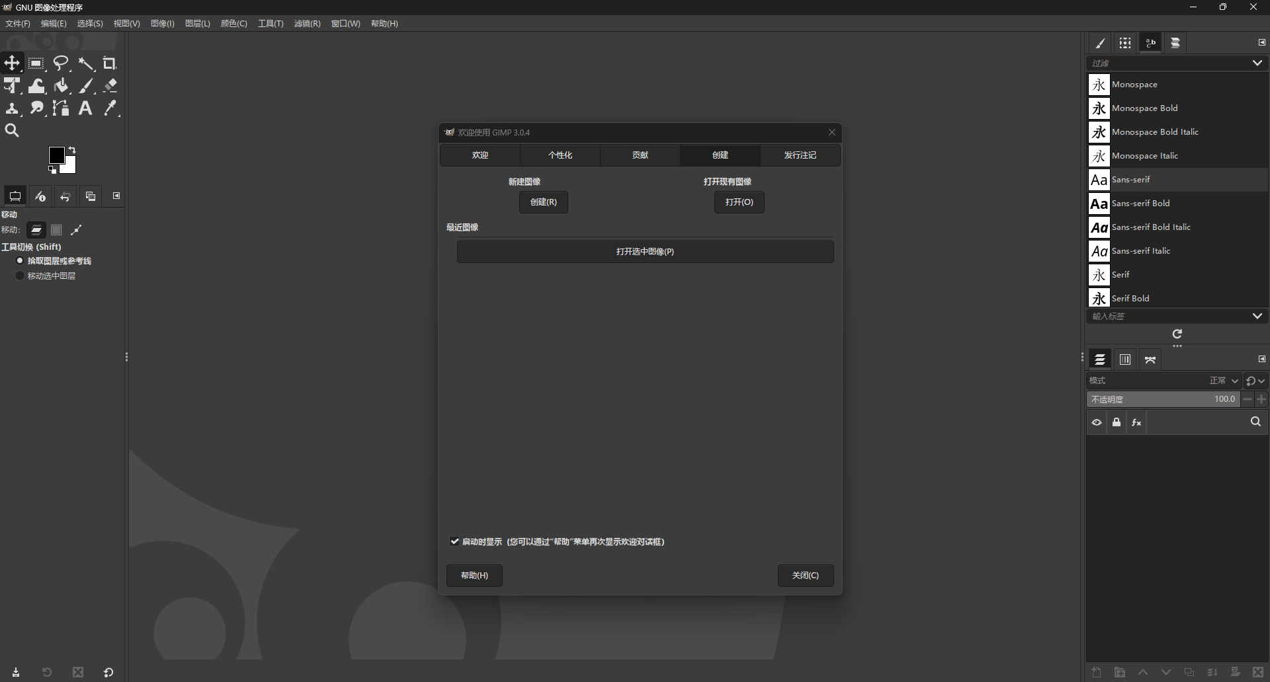Screen dimensions: 1270x682
Task: Open tool options tab configuration menu
Action: (x=116, y=196)
